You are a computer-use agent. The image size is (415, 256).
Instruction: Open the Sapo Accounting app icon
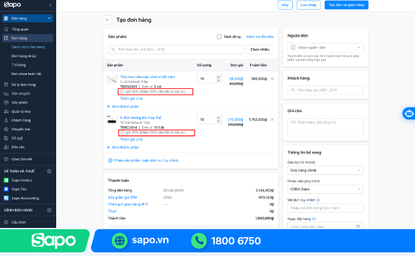pos(6,198)
